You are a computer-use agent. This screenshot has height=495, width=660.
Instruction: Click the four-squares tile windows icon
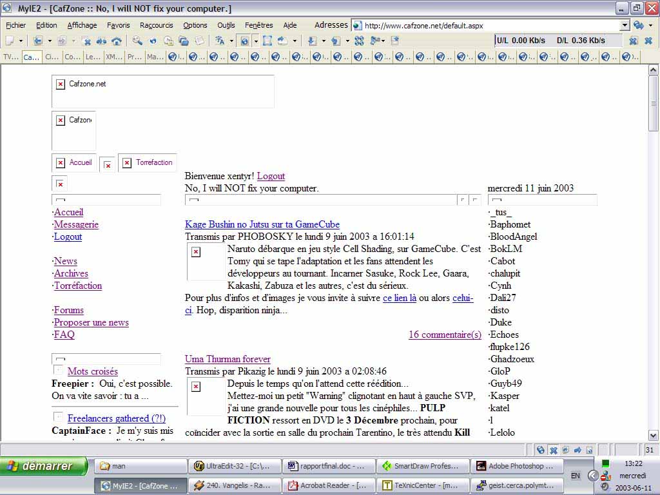pyautogui.click(x=359, y=41)
